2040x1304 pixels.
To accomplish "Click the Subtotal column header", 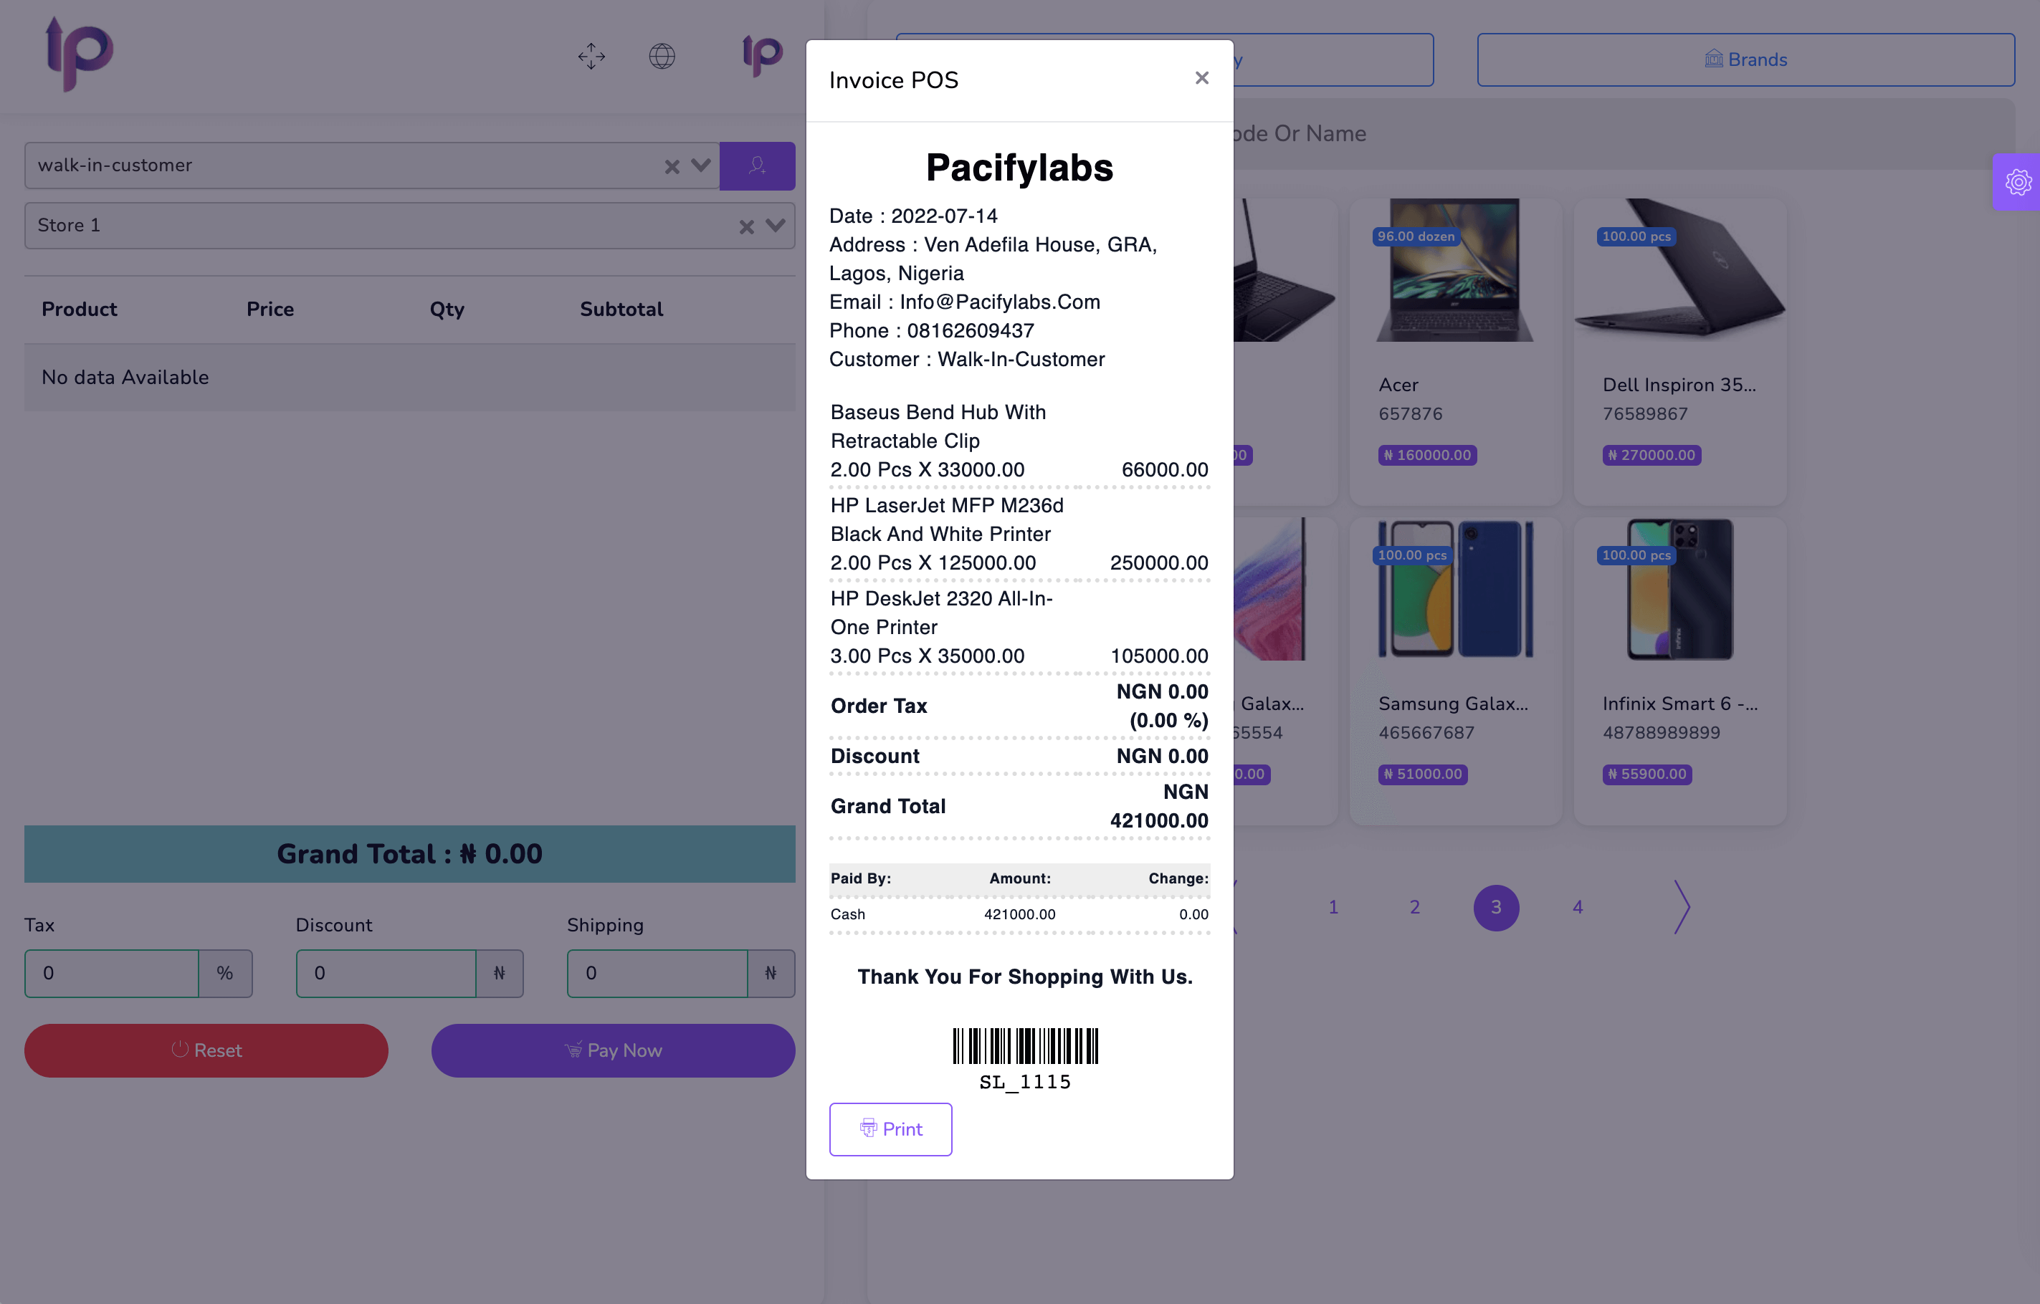I will (x=621, y=309).
